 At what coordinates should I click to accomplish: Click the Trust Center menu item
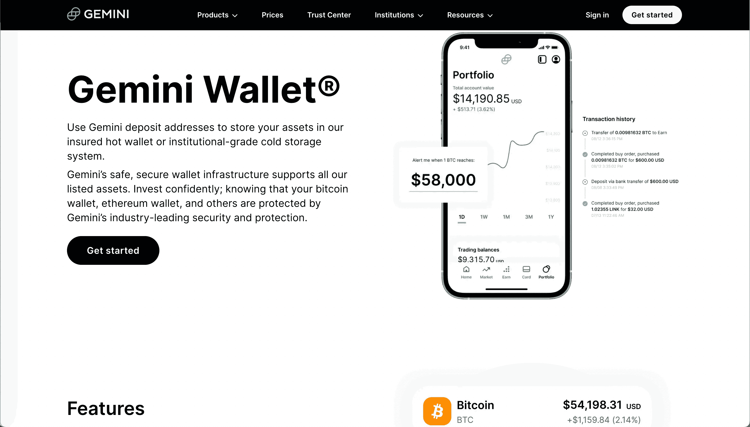329,15
